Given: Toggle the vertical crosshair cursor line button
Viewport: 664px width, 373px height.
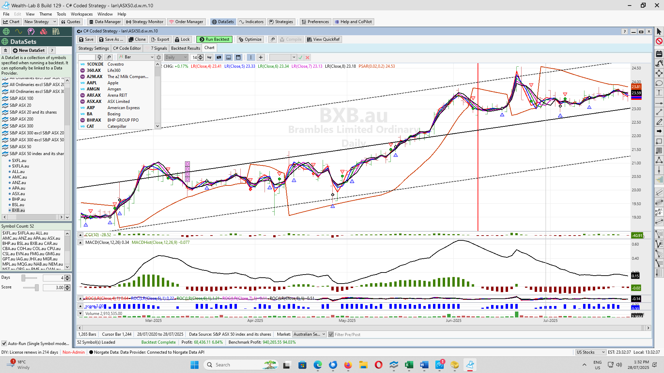Looking at the screenshot, I should pos(251,57).
